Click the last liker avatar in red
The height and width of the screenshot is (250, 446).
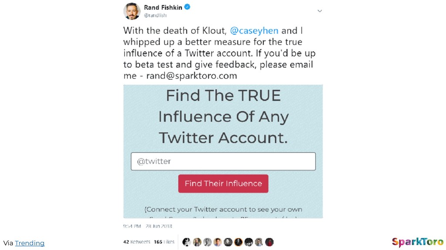point(269,242)
